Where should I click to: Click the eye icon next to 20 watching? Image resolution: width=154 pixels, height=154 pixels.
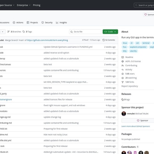point(122,78)
